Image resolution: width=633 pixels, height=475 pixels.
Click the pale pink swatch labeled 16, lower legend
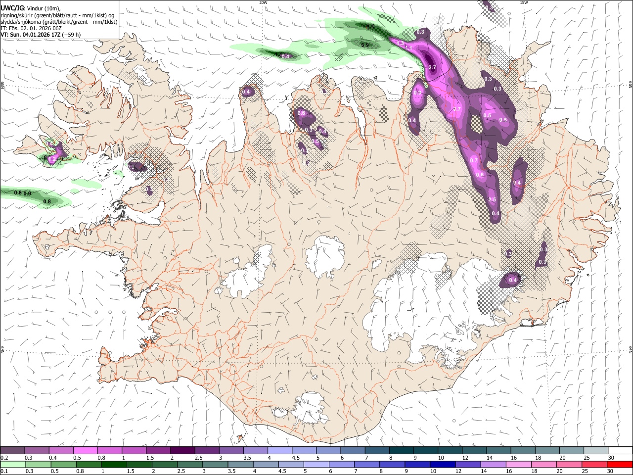click(x=518, y=464)
